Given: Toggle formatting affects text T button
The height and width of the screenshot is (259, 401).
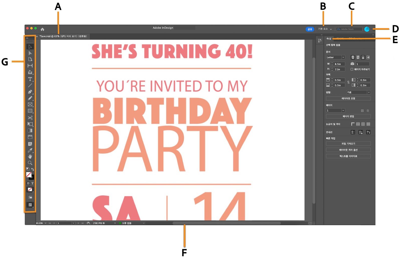Looking at the screenshot, I should 32,183.
